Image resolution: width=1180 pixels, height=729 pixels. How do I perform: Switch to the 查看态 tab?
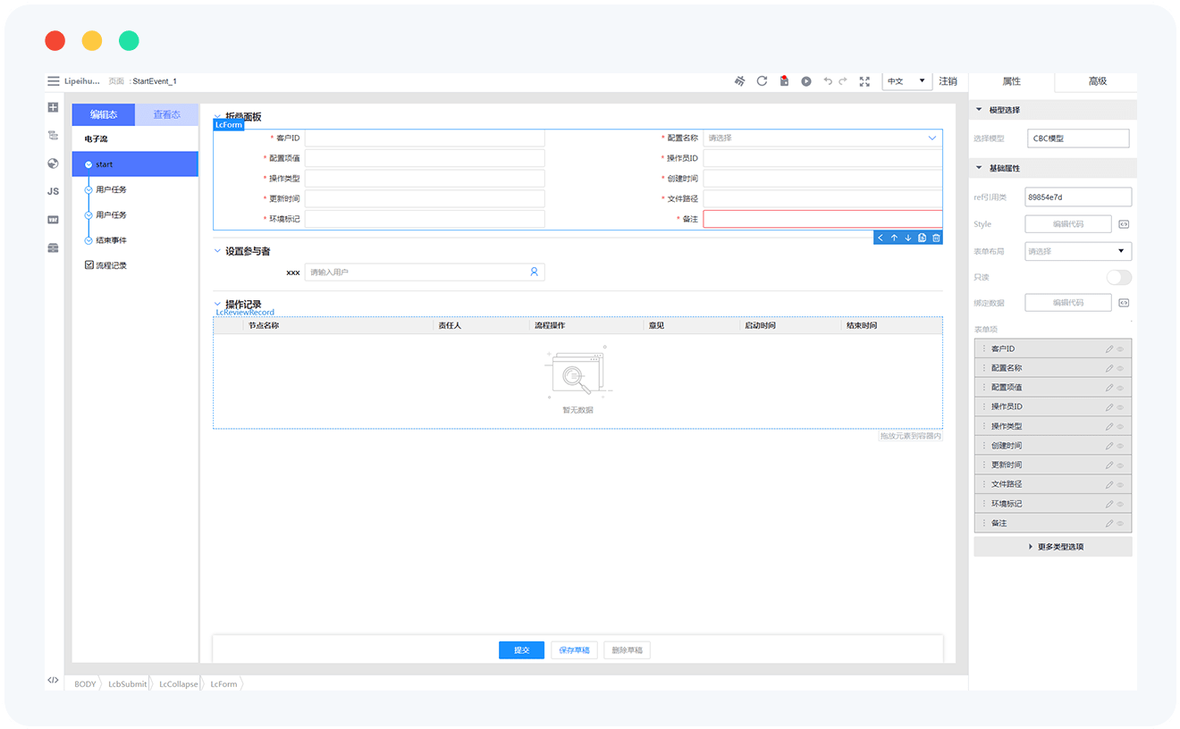click(166, 114)
